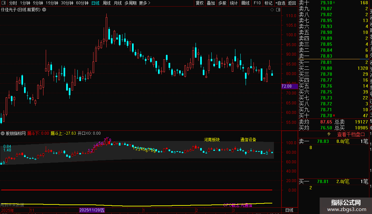Click the 日线 label at bottom right
This screenshot has width=372, height=214.
[x=289, y=210]
